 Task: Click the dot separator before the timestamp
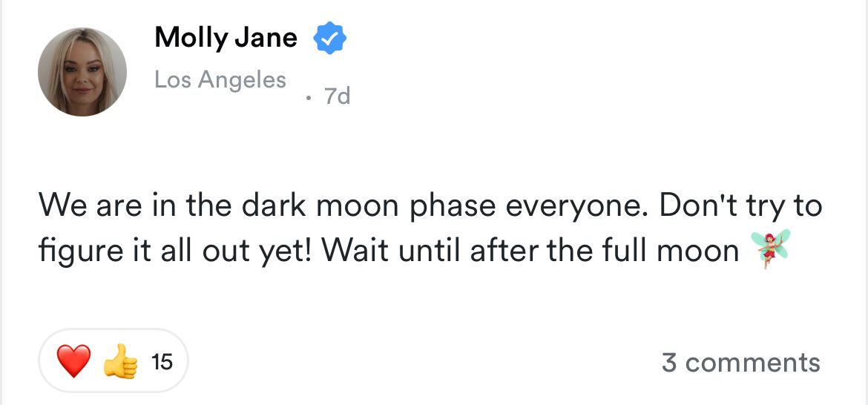pos(309,96)
